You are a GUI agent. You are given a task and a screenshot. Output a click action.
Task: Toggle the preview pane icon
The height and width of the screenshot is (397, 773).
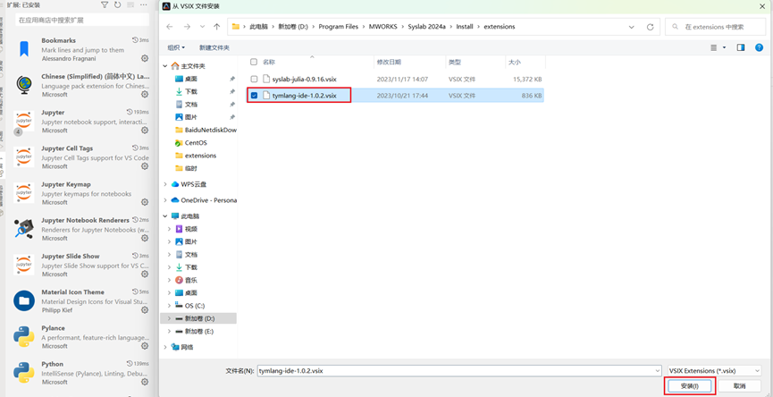(741, 48)
